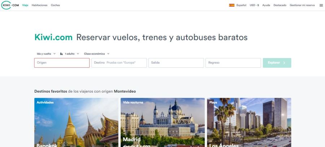Expand the Ida y vuelta trip type dropdown
Image resolution: width=325 pixels, height=147 pixels.
pos(46,54)
